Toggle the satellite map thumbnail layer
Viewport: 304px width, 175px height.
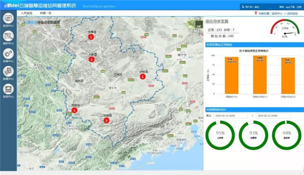(x=195, y=25)
